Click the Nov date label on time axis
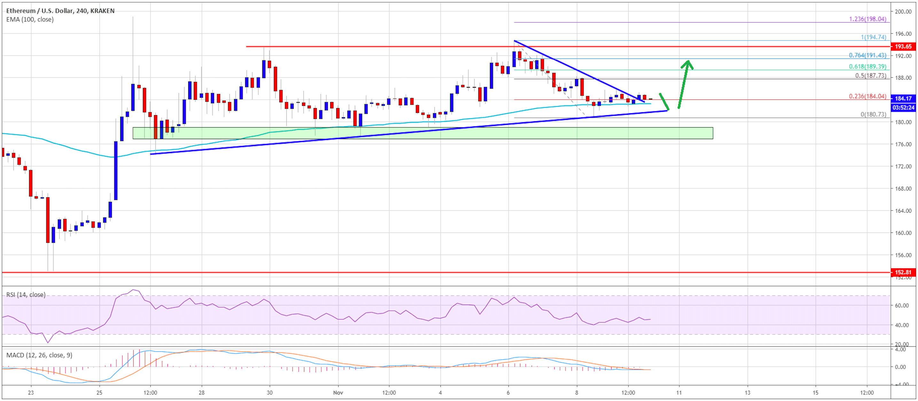Image resolution: width=918 pixels, height=401 pixels. (338, 393)
